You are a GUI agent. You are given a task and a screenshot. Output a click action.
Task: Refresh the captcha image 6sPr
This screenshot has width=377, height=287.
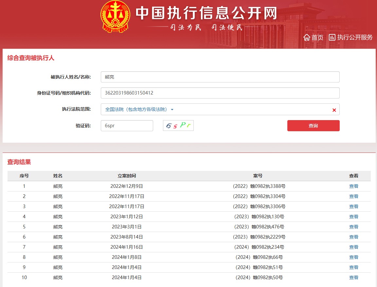tap(178, 125)
